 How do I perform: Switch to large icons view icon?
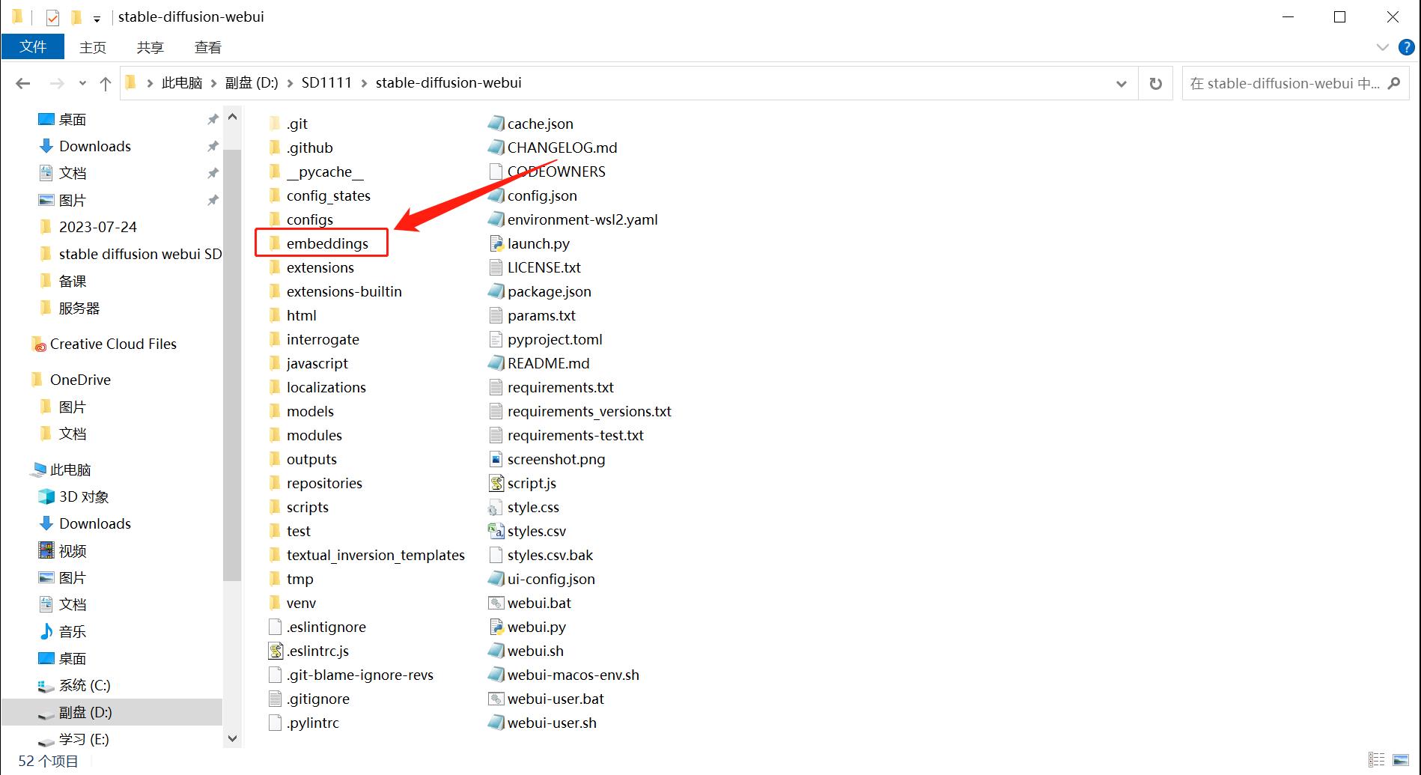pyautogui.click(x=1401, y=760)
